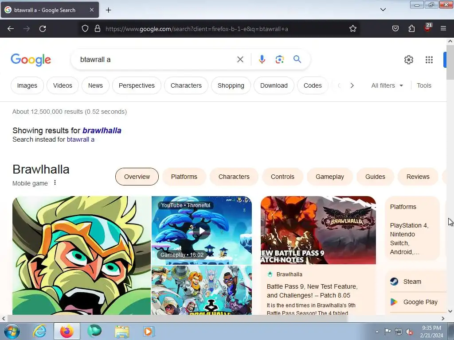
Task: Select the Characters search filter chip
Action: (x=186, y=85)
